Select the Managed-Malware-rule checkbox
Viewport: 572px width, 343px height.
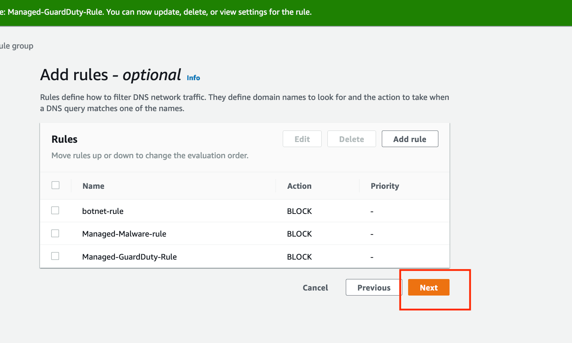[55, 233]
